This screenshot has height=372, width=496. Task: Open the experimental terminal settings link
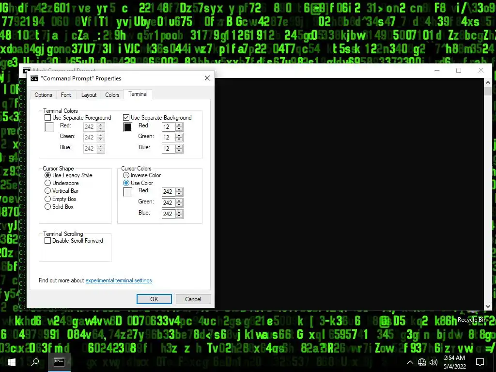coord(119,280)
